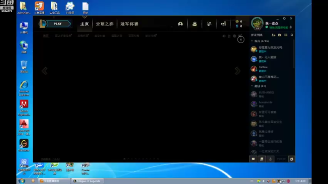Image resolution: width=328 pixels, height=184 pixels.
Task: Switch to 斗鱼直播伴侣 taskbar button
Action: coord(54,181)
